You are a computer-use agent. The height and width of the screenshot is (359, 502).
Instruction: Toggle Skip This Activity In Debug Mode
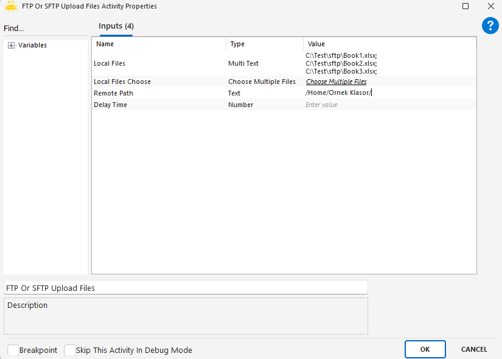pyautogui.click(x=70, y=350)
